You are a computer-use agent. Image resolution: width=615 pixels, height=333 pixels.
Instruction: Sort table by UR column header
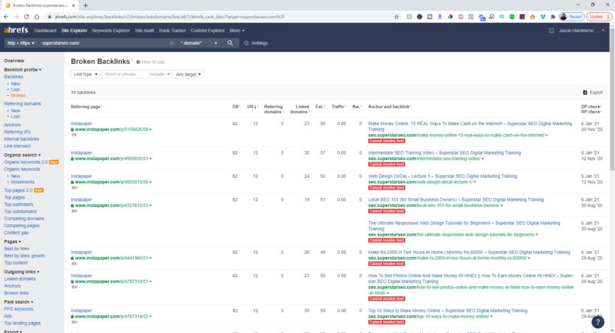coord(252,107)
